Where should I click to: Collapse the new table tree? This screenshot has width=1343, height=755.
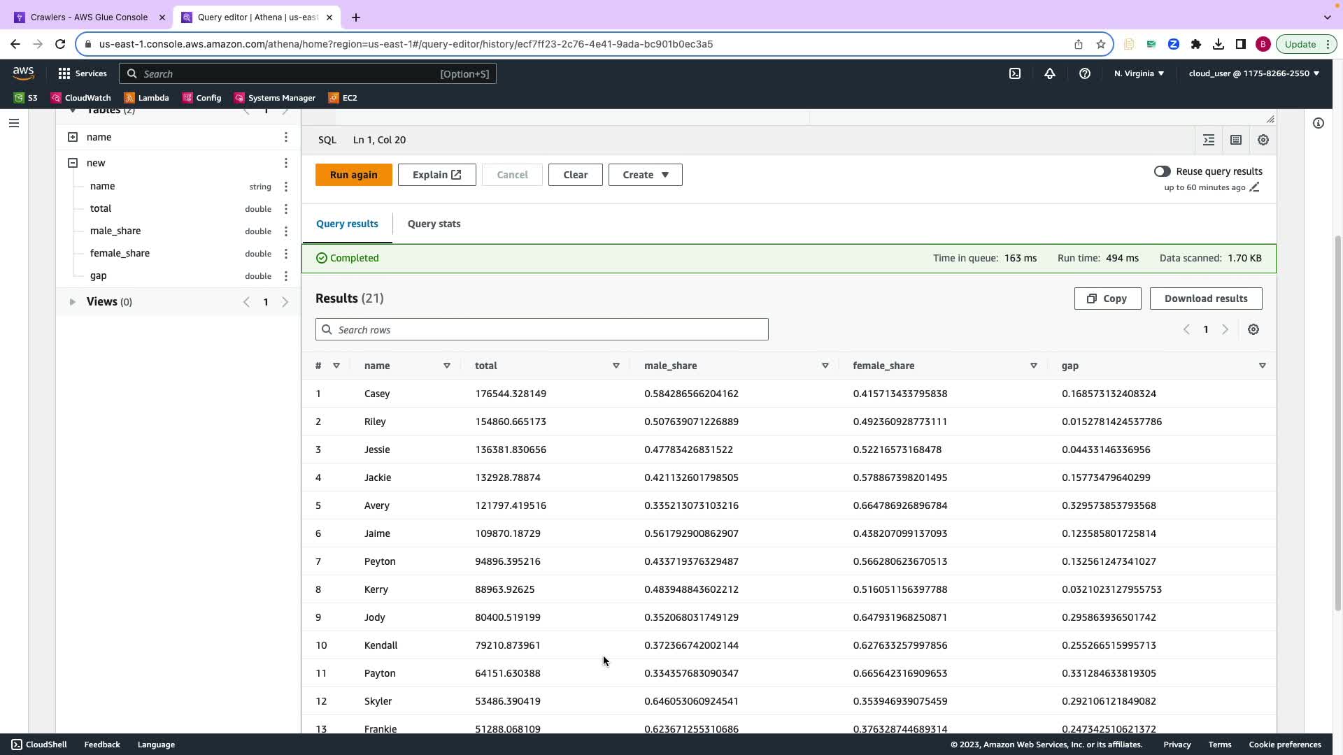tap(73, 163)
